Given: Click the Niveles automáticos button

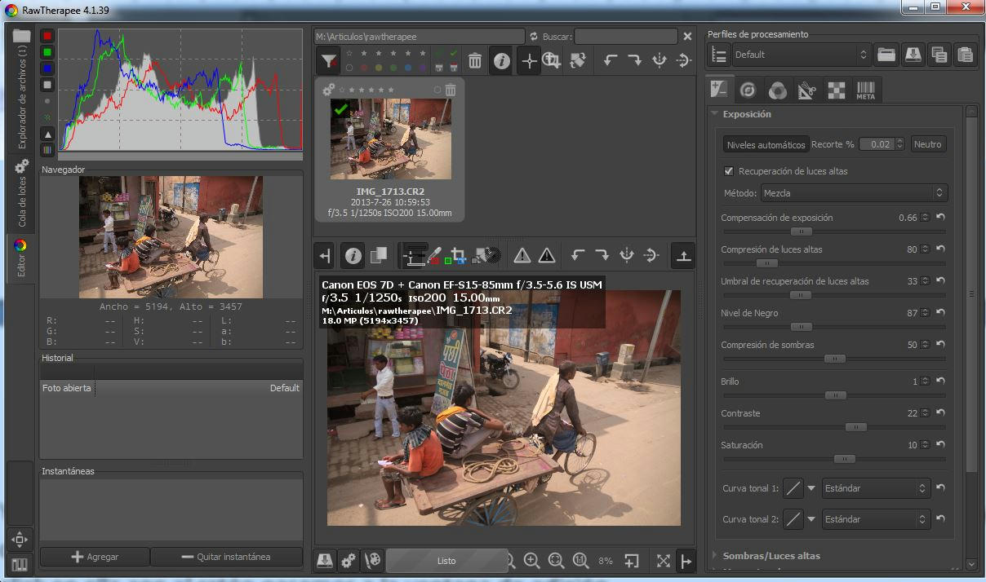Looking at the screenshot, I should [x=766, y=144].
